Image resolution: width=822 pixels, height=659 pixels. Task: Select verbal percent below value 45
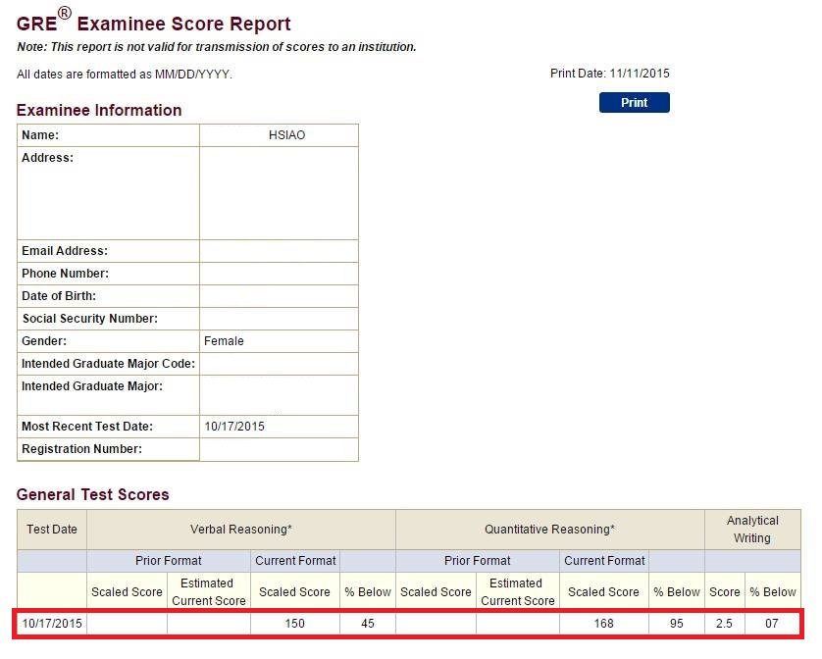368,624
